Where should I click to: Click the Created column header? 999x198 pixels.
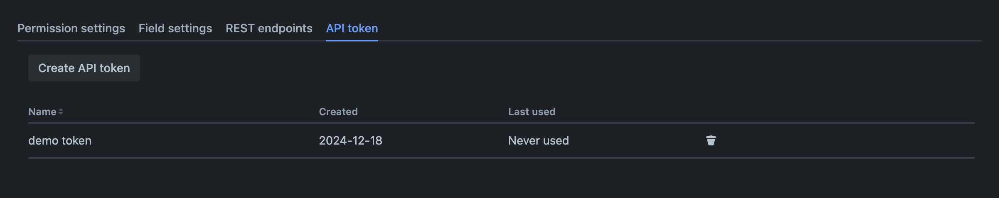338,111
